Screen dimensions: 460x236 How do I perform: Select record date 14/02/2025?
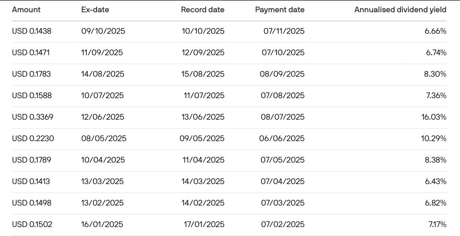[x=203, y=203]
